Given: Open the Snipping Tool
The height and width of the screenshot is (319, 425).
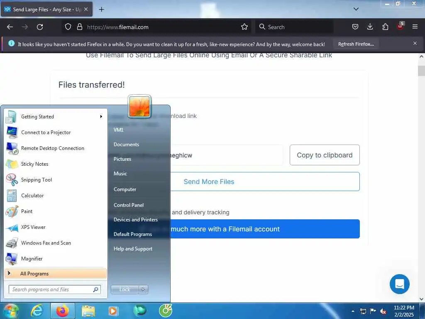Looking at the screenshot, I should (x=56, y=179).
